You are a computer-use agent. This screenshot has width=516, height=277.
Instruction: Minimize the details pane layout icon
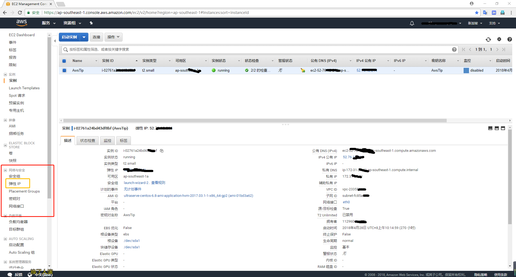pyautogui.click(x=490, y=128)
